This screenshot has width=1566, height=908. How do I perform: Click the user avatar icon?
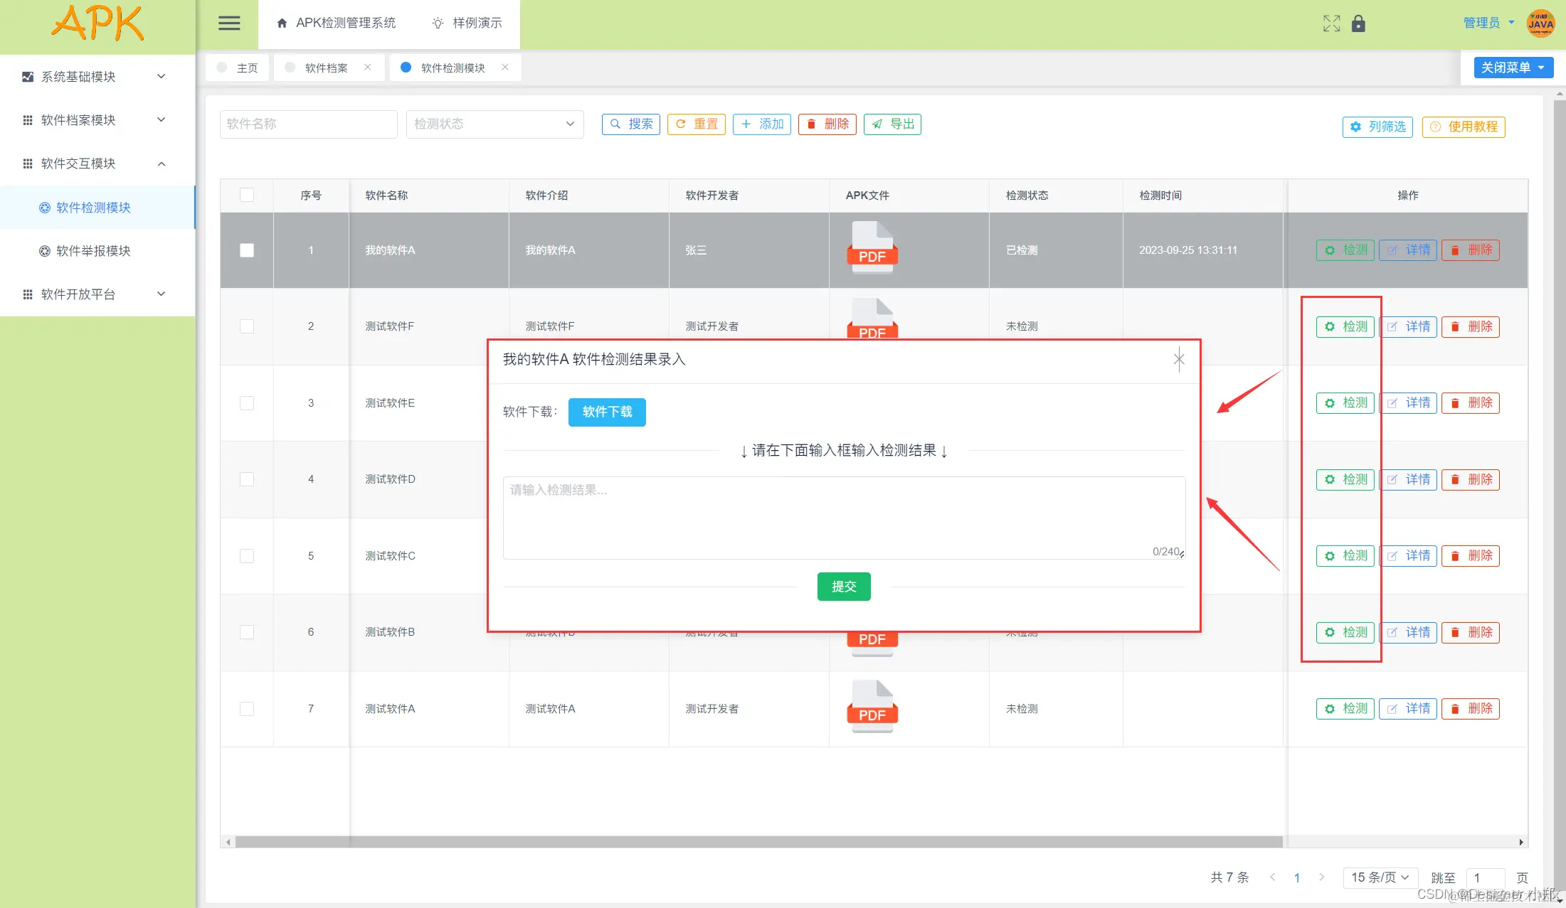[1540, 23]
